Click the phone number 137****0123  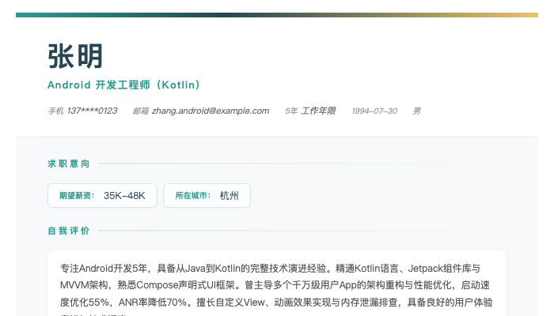click(93, 111)
